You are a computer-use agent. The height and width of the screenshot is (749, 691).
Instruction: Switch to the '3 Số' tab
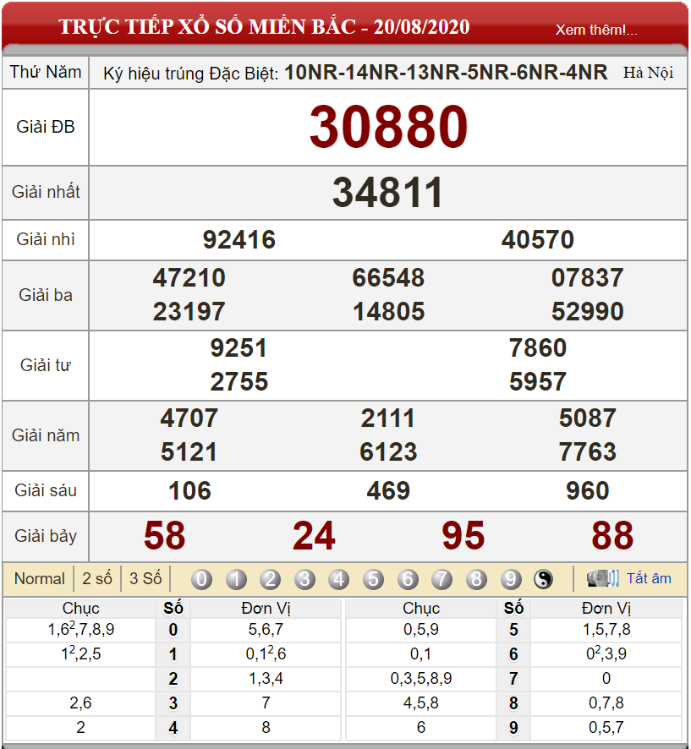[145, 578]
